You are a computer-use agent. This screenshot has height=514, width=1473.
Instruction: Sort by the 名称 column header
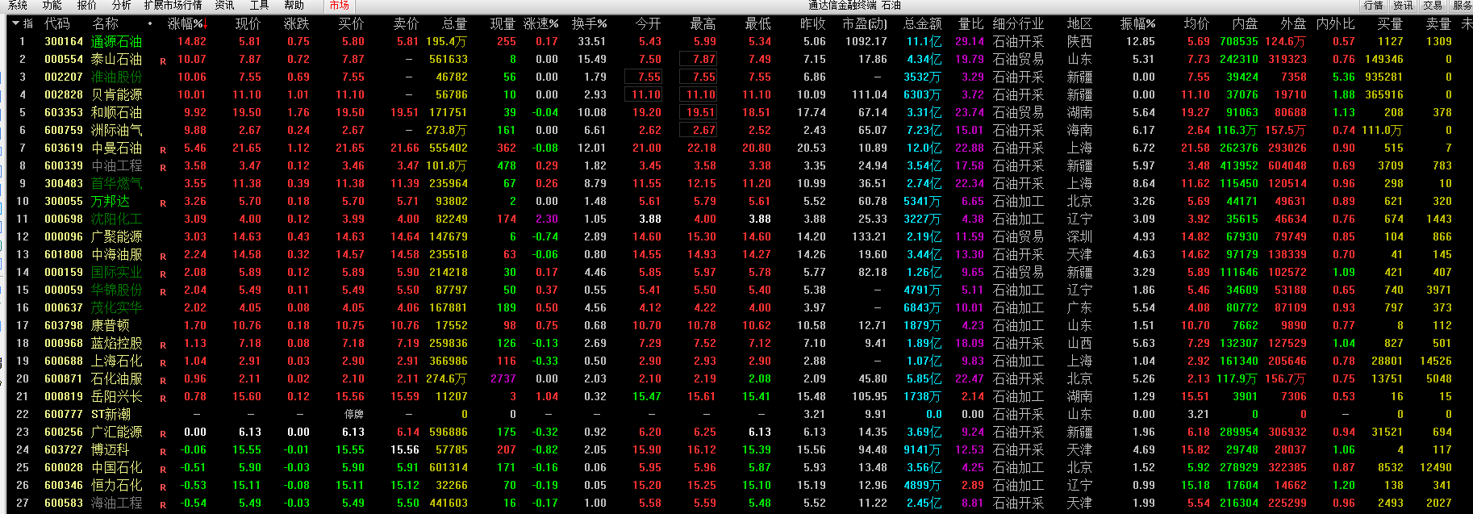click(x=105, y=23)
